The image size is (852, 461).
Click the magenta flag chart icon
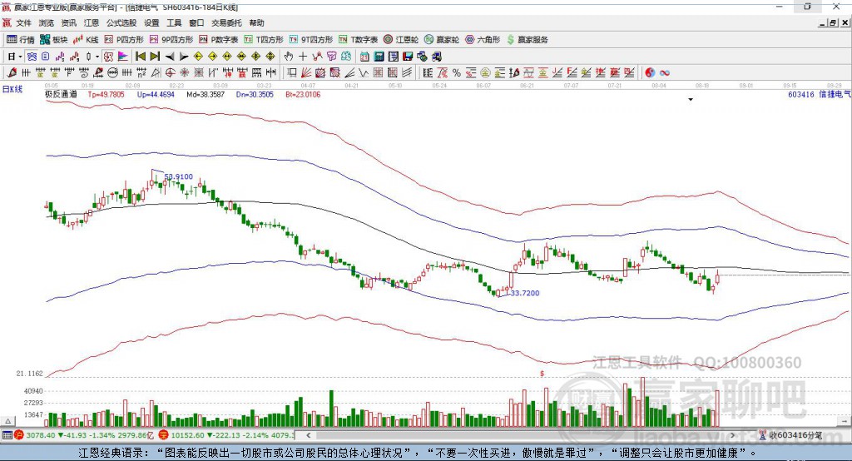pos(123,56)
